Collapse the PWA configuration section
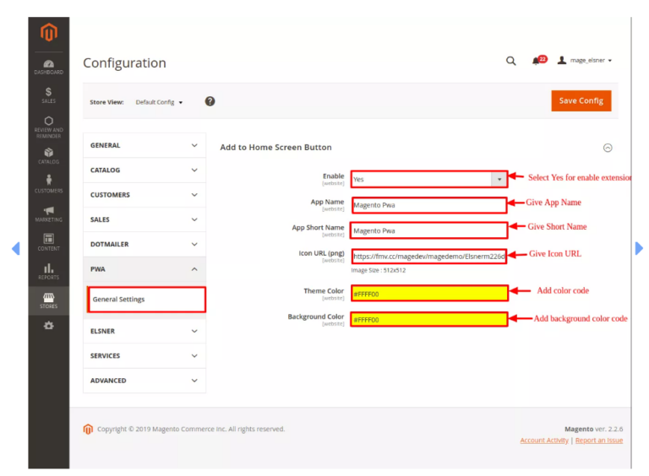649x476 pixels. 145,269
